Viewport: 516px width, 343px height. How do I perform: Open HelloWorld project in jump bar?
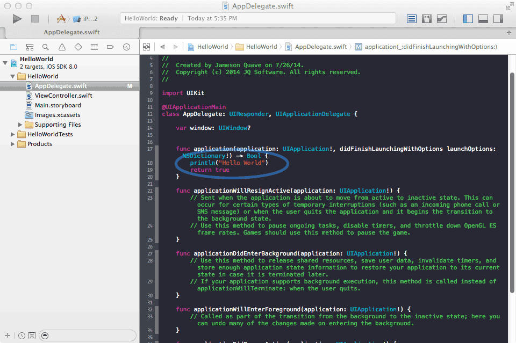208,47
